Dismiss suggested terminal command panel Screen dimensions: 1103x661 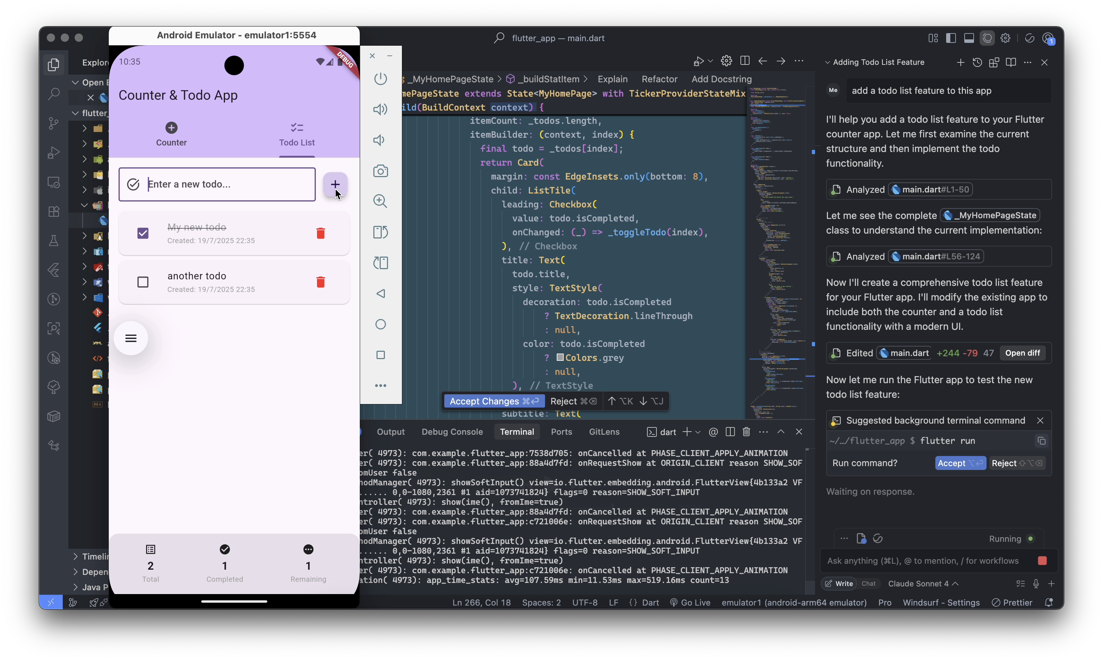click(x=1040, y=420)
